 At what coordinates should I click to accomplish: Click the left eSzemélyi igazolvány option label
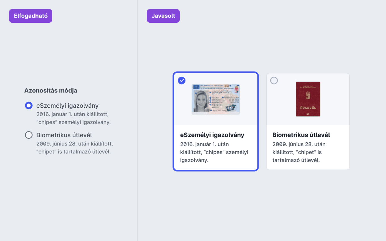click(68, 106)
